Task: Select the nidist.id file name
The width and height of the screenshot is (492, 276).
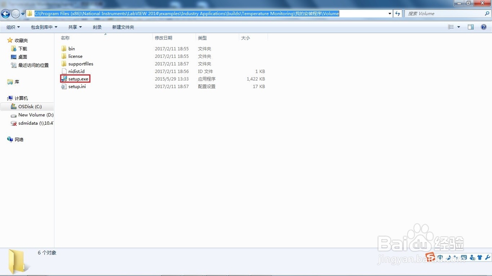Action: 76,71
